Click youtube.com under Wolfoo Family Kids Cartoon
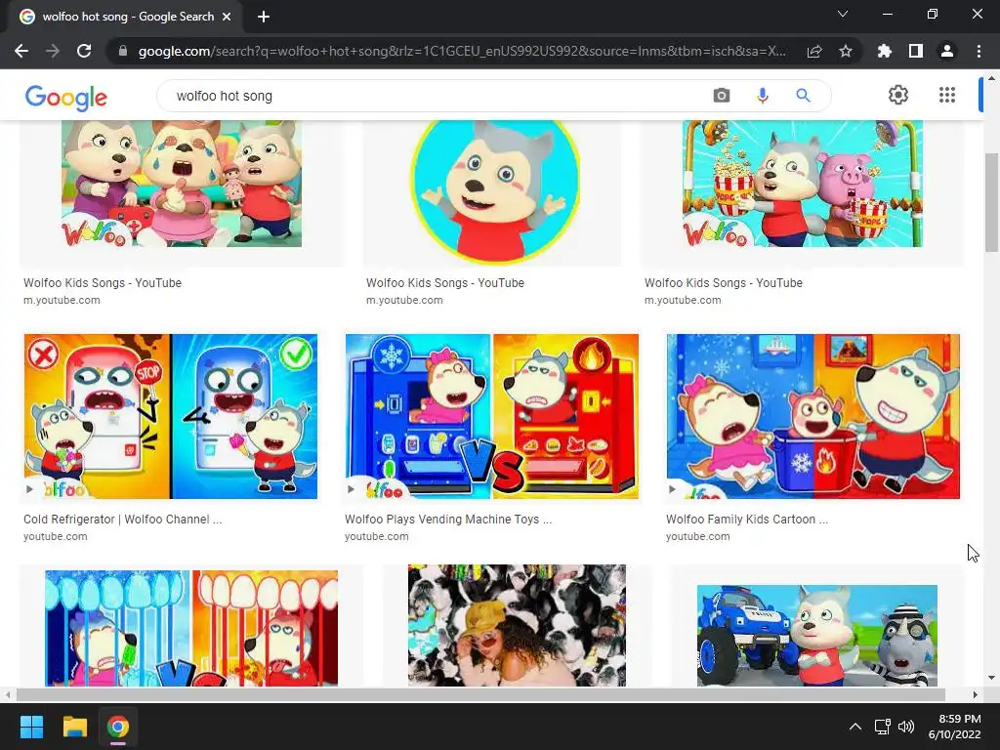 click(698, 536)
